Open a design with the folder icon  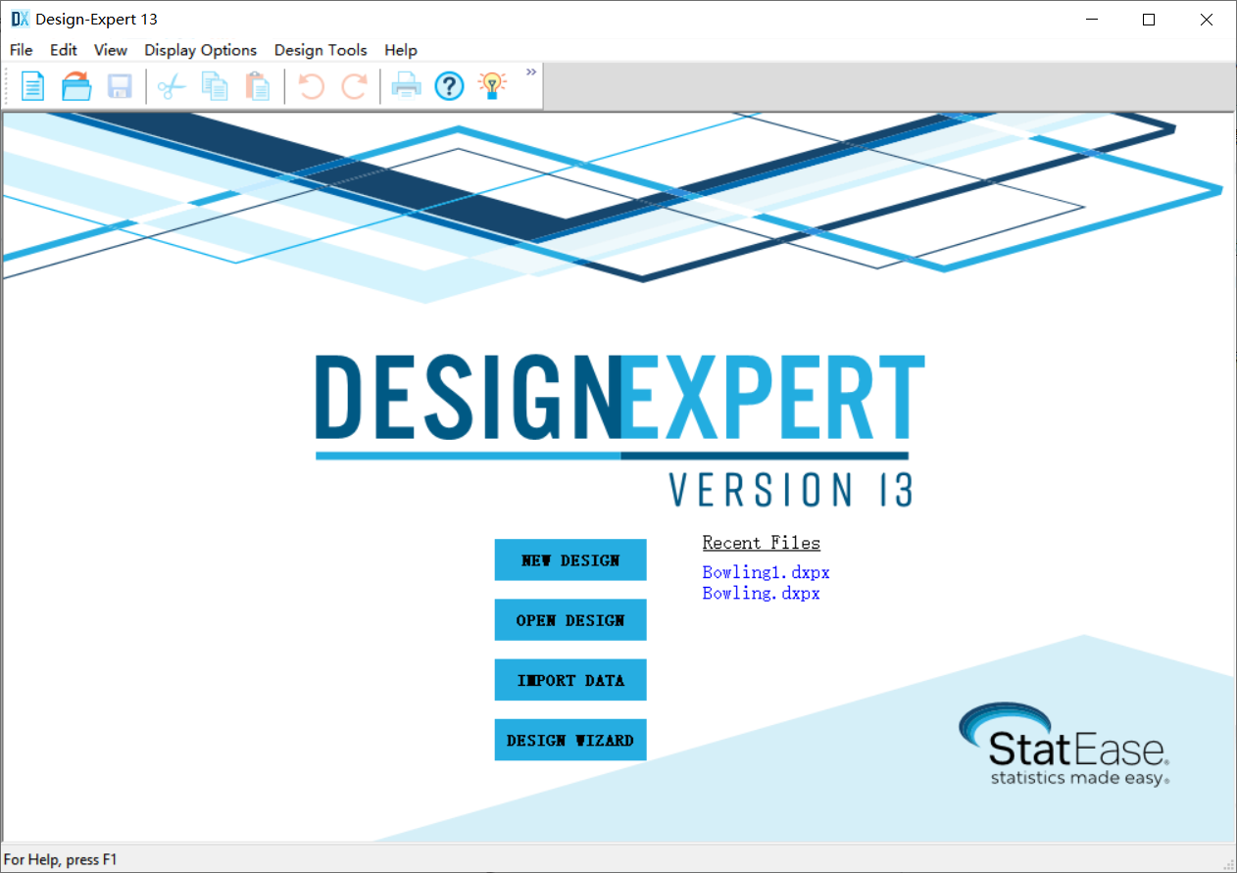tap(76, 86)
